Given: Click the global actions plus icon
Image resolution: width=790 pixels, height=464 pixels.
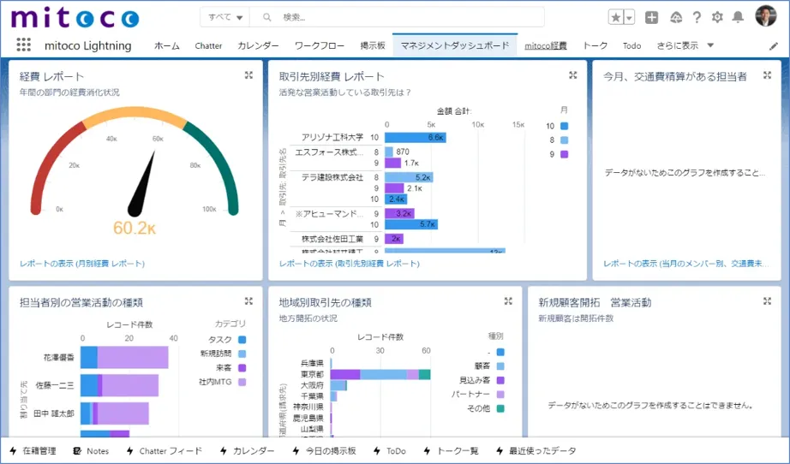Looking at the screenshot, I should pos(651,17).
